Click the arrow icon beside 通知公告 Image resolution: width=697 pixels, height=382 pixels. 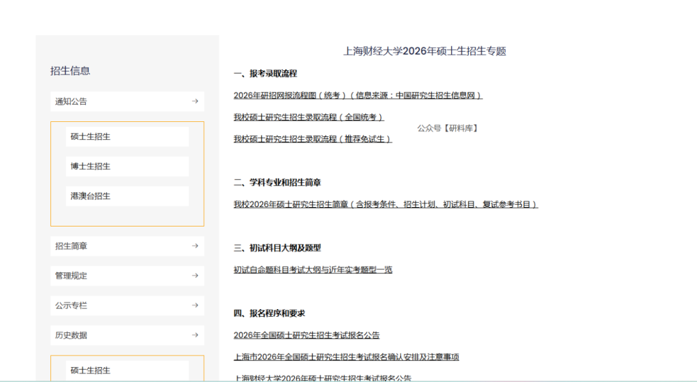pos(194,101)
